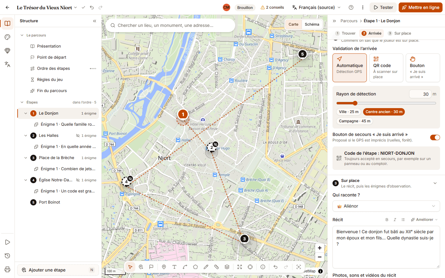Open the map layers tool
The width and height of the screenshot is (445, 278).
pyautogui.click(x=227, y=267)
